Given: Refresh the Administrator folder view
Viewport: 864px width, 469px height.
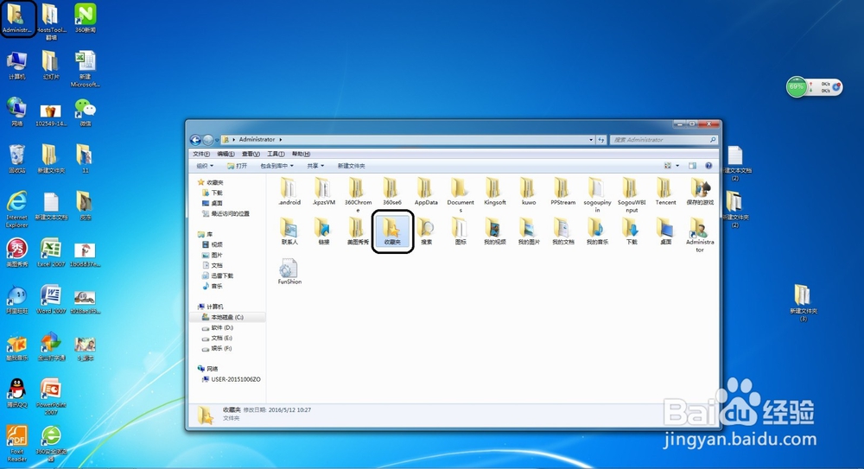Looking at the screenshot, I should pos(601,140).
